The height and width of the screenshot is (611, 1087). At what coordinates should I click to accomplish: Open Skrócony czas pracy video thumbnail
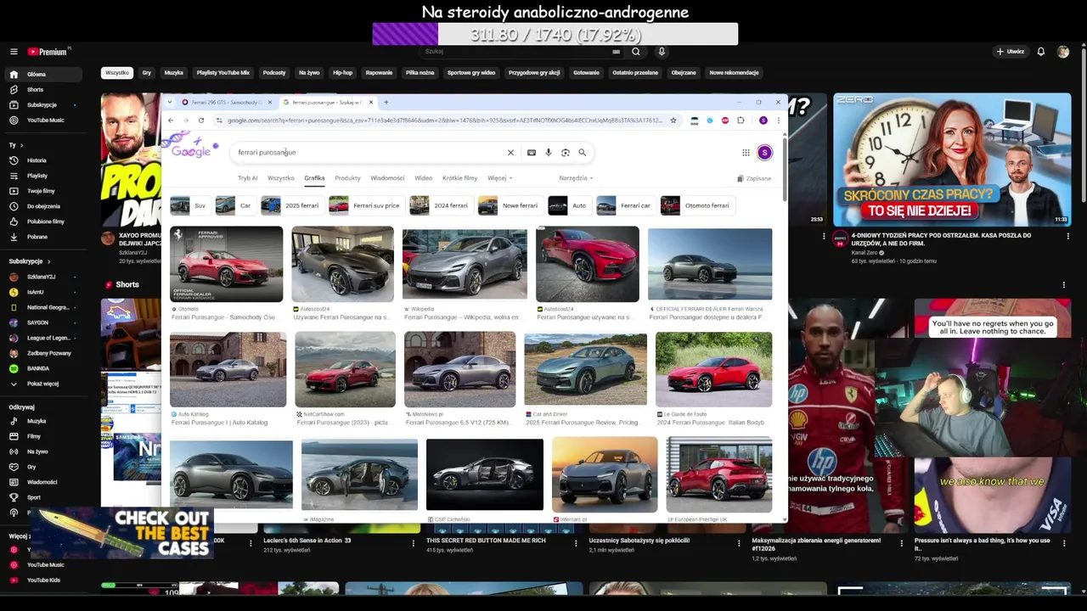[x=952, y=160]
